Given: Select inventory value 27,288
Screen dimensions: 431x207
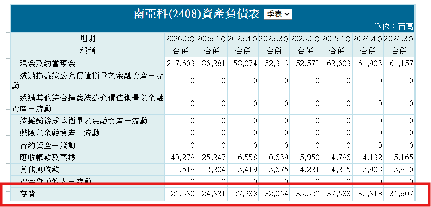Looking at the screenshot, I should (x=245, y=194).
